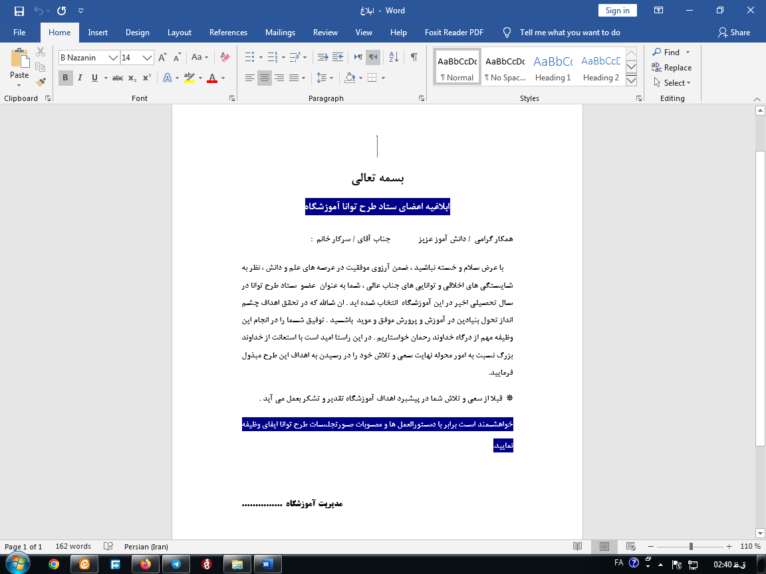Click the Superscript icon
The height and width of the screenshot is (574, 766).
point(147,78)
